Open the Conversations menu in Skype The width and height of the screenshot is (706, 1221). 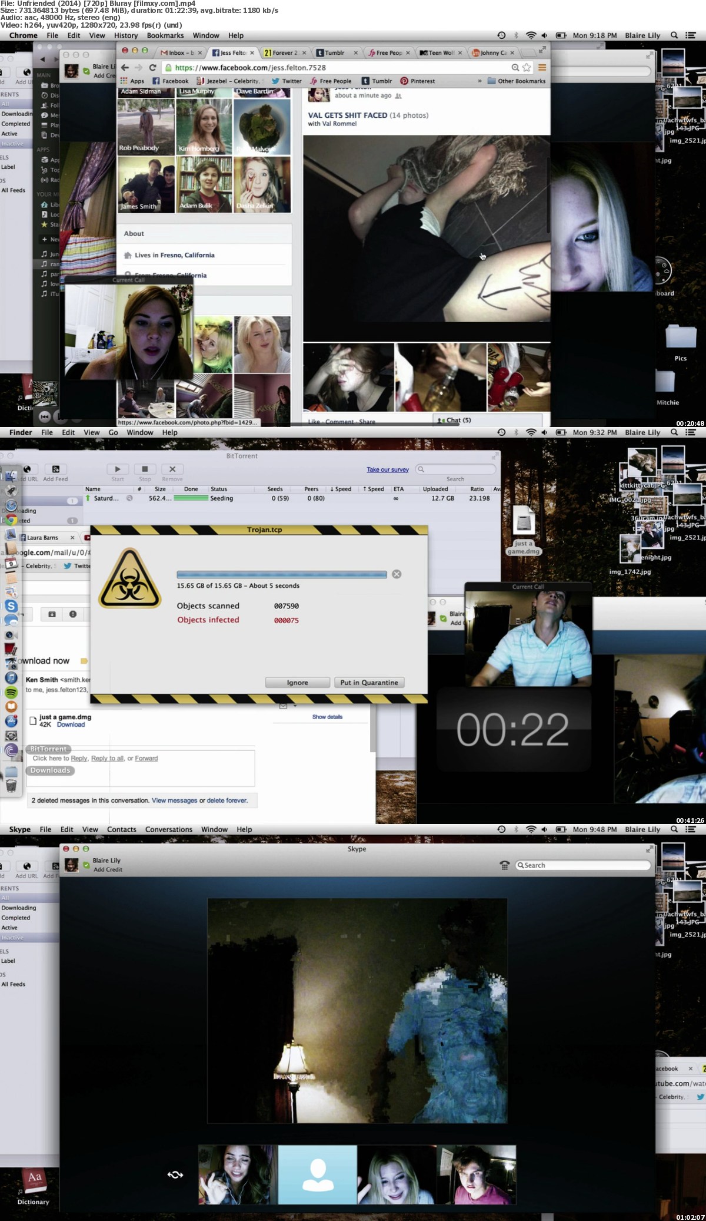pyautogui.click(x=169, y=829)
